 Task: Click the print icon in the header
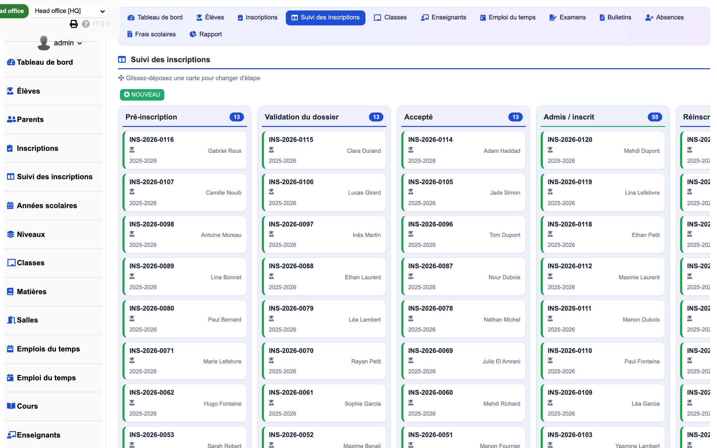(x=74, y=24)
